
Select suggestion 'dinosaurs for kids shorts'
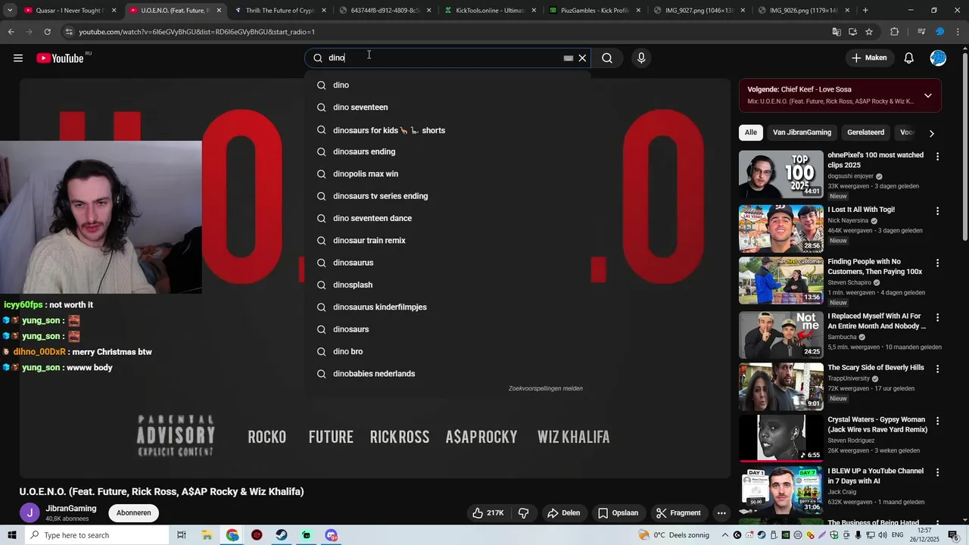point(447,130)
